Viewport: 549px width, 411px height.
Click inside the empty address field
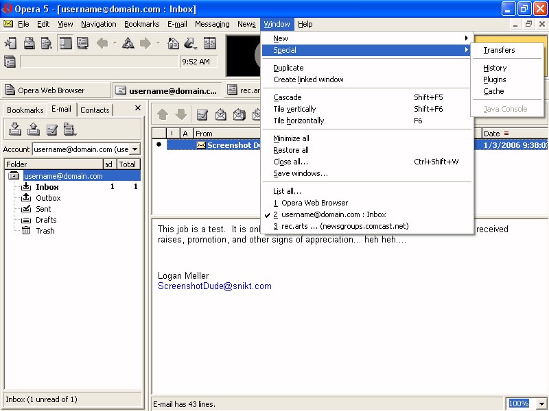tap(100, 62)
